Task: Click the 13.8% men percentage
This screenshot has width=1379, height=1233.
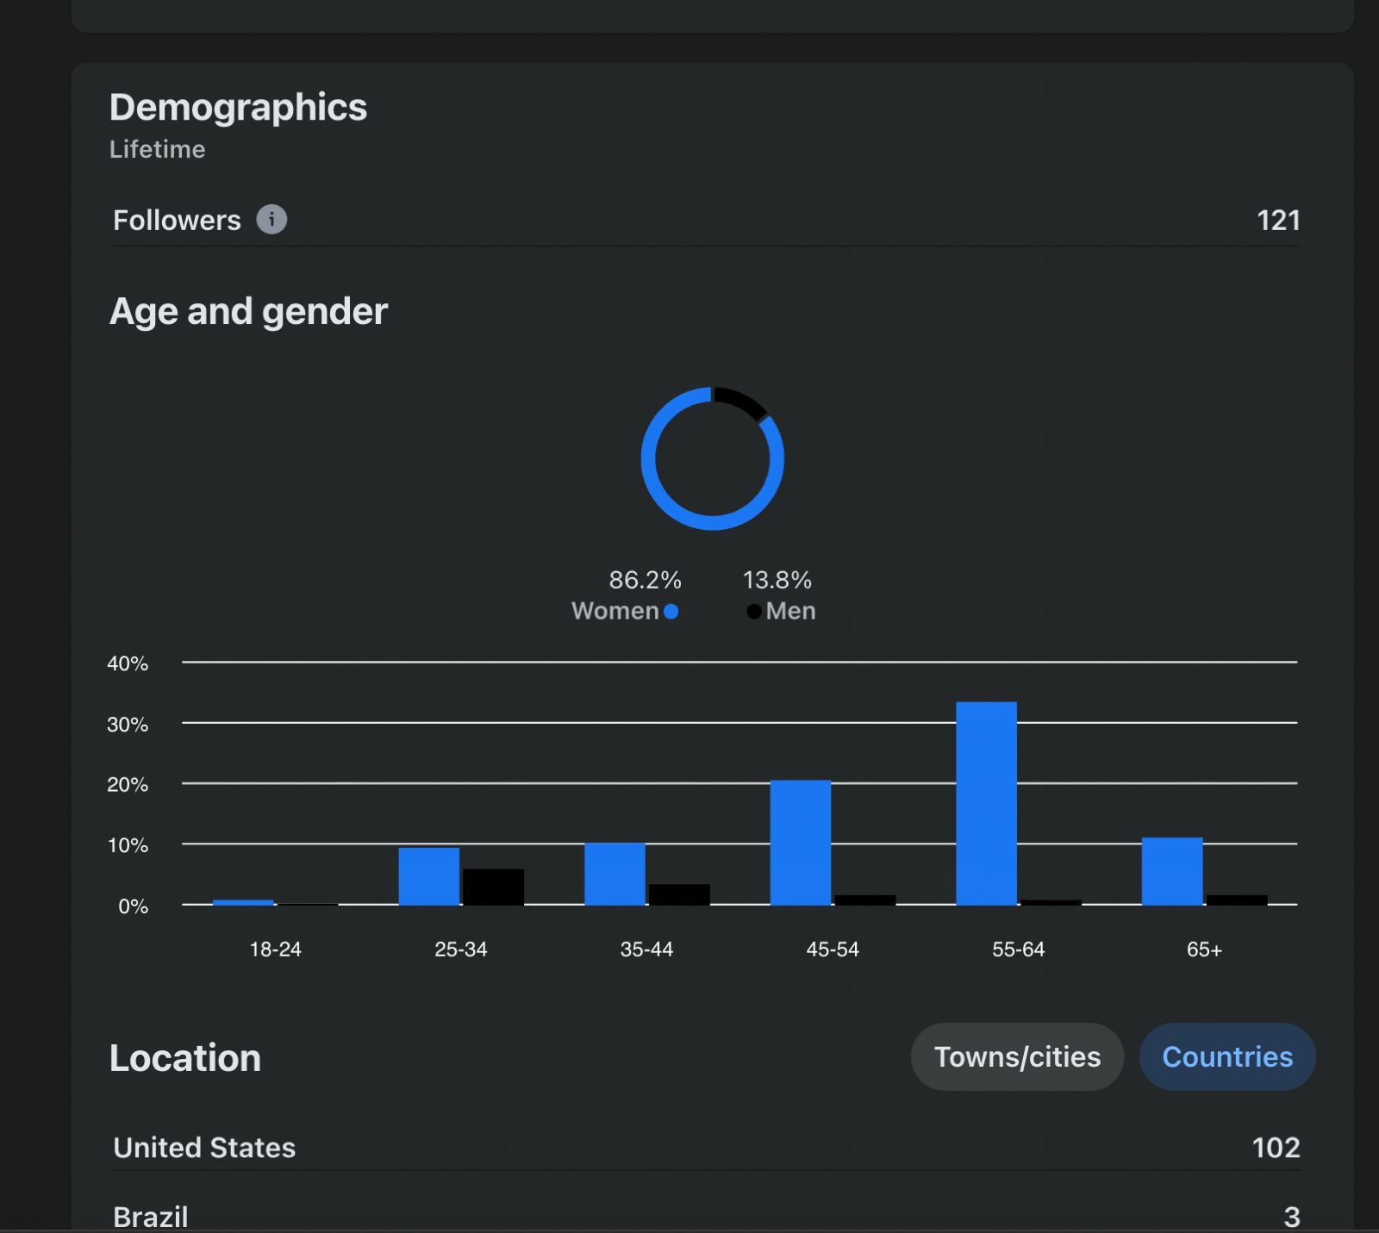Action: [777, 580]
